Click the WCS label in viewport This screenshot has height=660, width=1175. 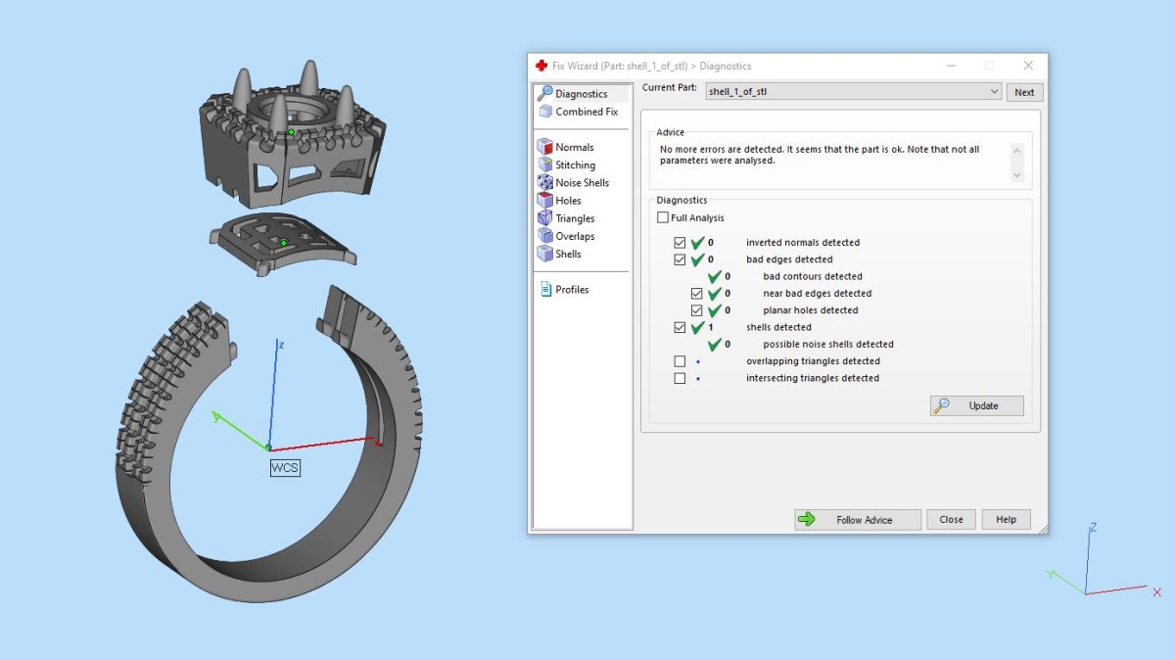click(x=285, y=468)
